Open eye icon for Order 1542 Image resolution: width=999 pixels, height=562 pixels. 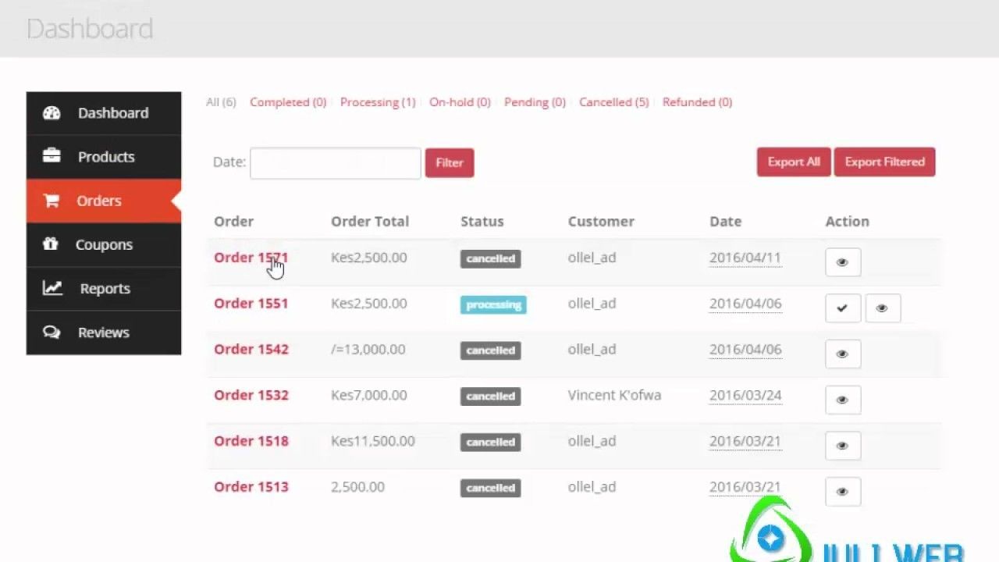pos(843,354)
